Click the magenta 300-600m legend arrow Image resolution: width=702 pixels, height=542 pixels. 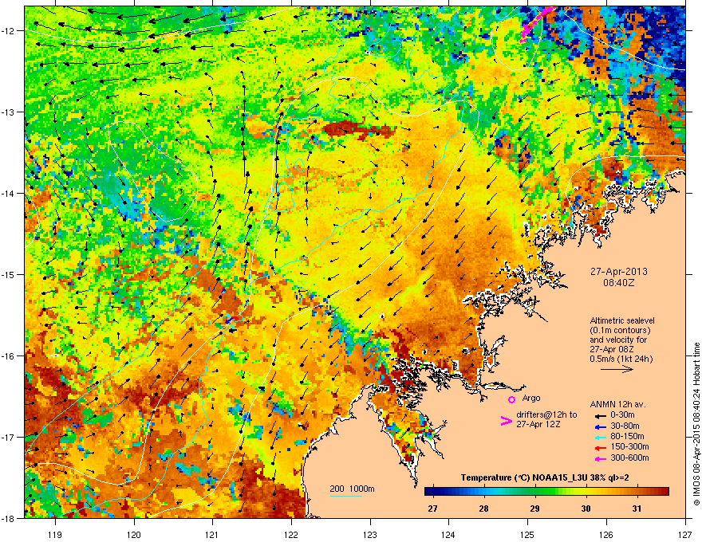600,458
